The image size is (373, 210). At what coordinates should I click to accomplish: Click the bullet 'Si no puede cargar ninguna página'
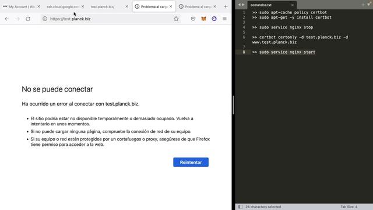(111, 131)
